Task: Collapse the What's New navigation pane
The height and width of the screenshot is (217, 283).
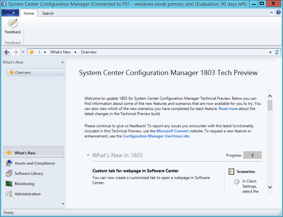Action: click(x=62, y=62)
